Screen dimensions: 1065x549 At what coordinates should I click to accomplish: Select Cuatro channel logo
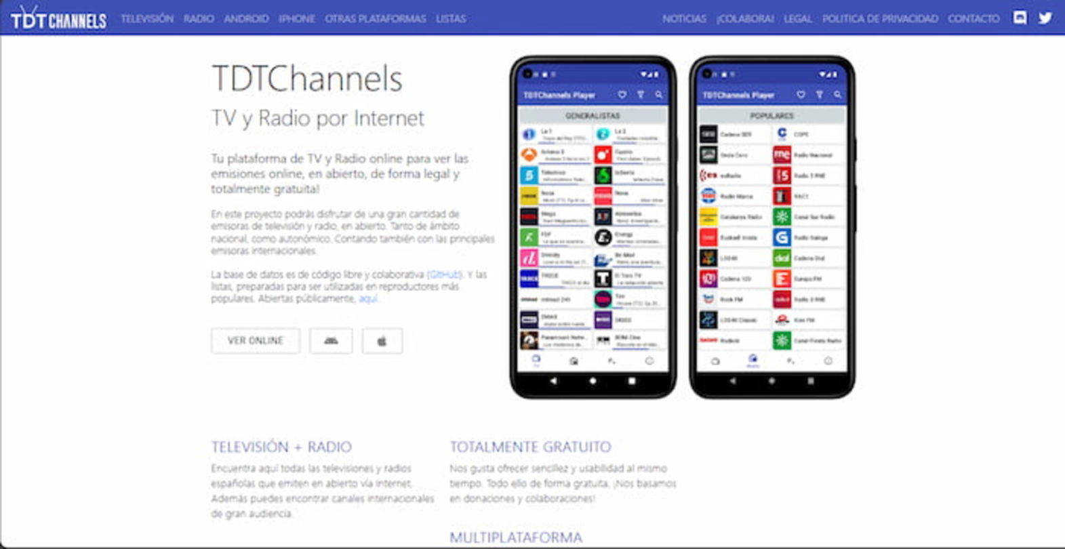point(603,155)
